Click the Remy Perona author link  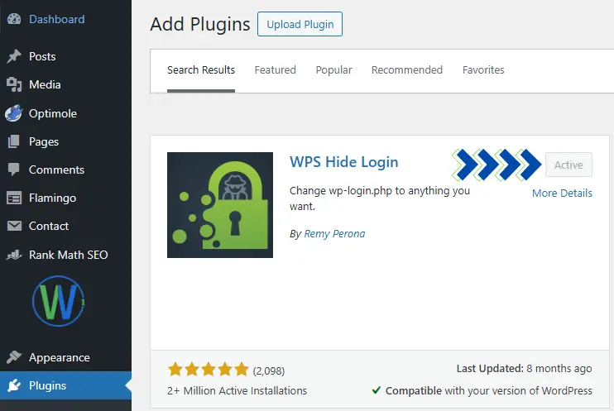click(x=334, y=233)
